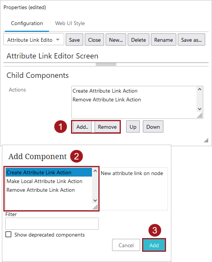This screenshot has height=262, width=212.
Task: Click the New... button
Action: point(116,40)
